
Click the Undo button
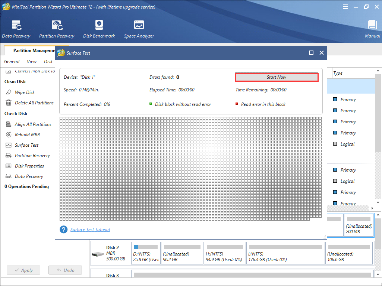(65, 270)
